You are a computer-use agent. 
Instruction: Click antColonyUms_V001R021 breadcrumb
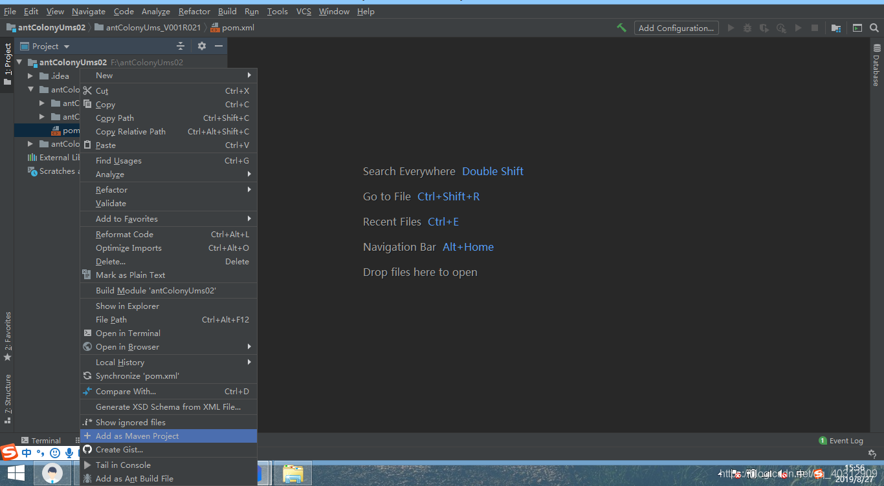click(x=148, y=28)
